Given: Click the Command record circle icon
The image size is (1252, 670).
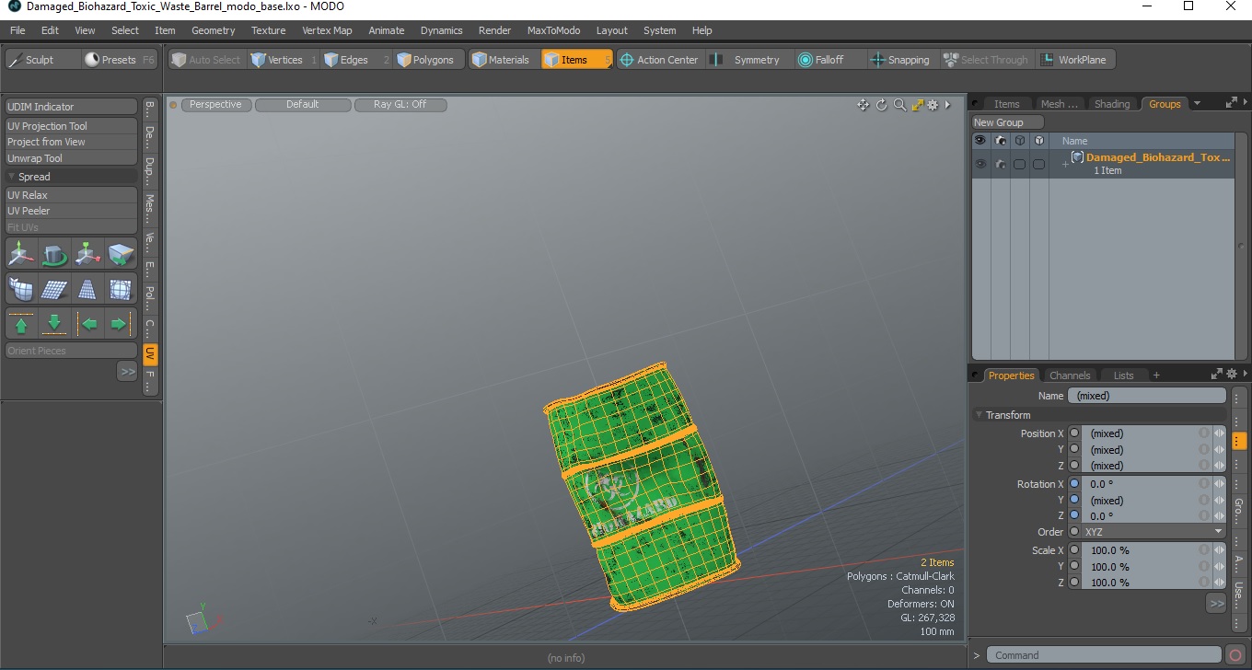Looking at the screenshot, I should (1235, 655).
